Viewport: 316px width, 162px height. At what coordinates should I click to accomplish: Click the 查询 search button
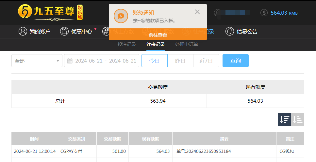[236, 61]
